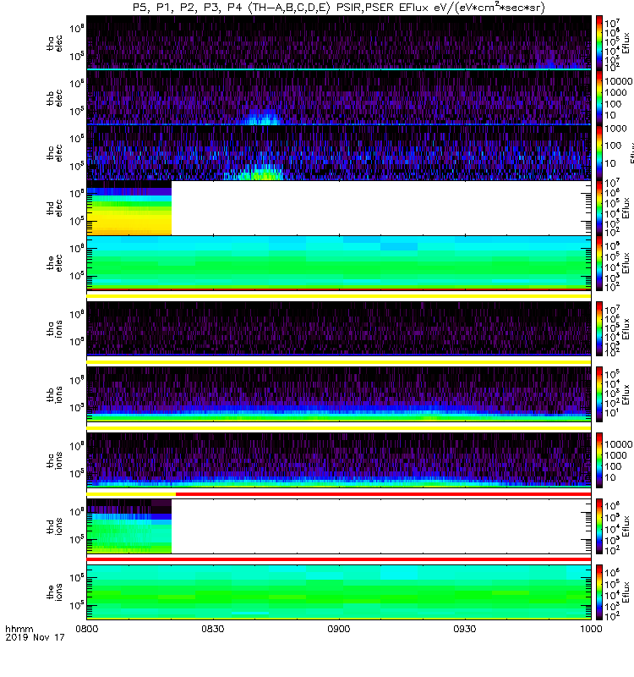The image size is (634, 677).
Task: Select the "thb elec" y-axis label
Action: [x=54, y=98]
